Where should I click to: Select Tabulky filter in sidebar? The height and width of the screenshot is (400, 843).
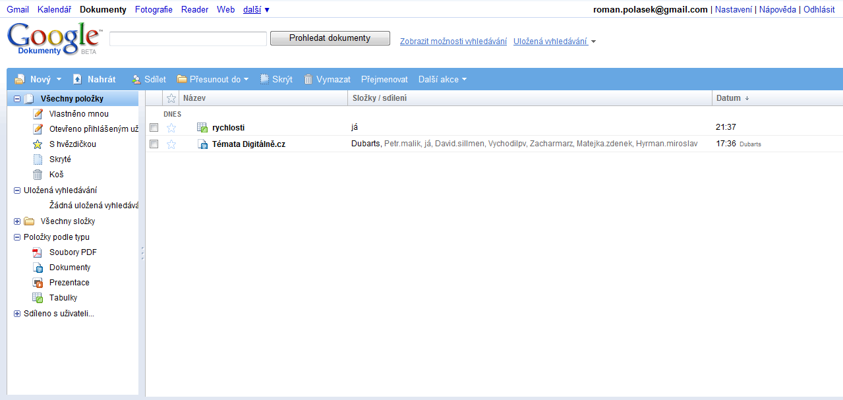[x=63, y=298]
